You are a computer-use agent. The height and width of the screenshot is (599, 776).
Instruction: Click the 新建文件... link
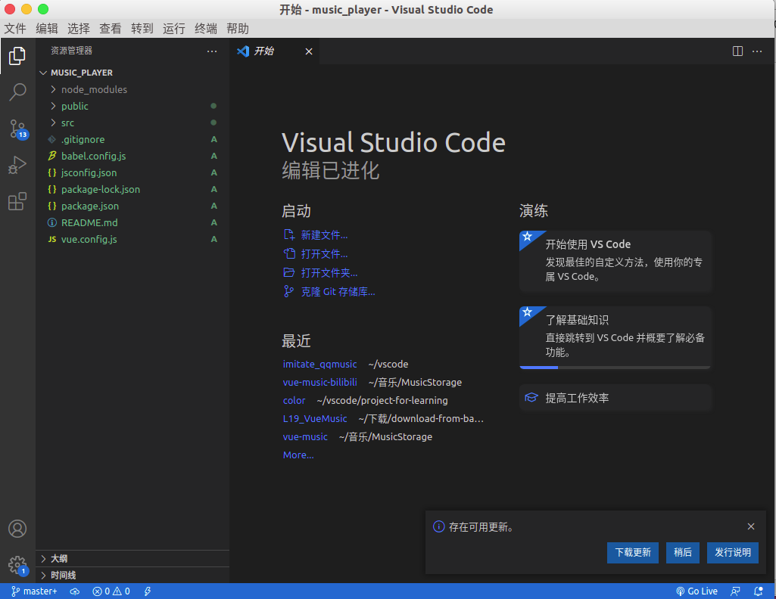pos(324,234)
